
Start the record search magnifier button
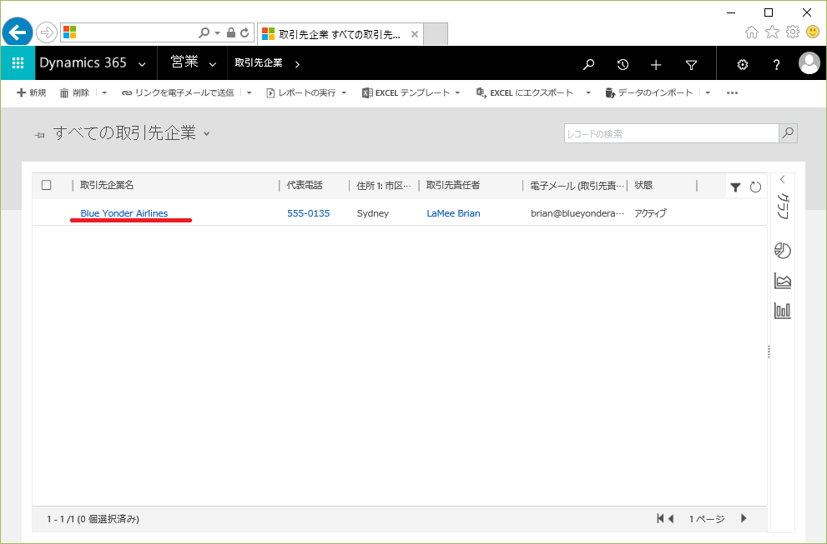coord(788,133)
